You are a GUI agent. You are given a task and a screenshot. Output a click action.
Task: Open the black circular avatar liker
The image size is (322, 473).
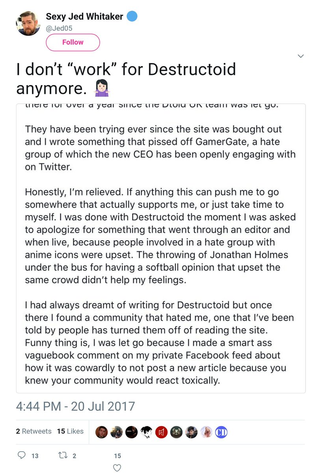(x=132, y=432)
